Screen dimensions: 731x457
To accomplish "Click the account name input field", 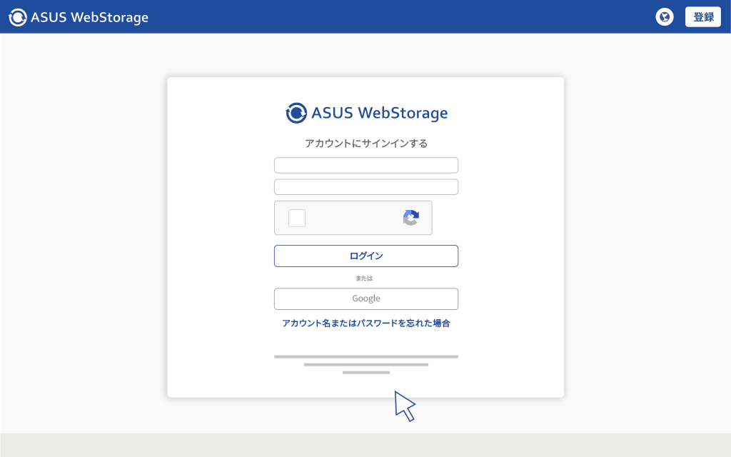I will pos(366,165).
